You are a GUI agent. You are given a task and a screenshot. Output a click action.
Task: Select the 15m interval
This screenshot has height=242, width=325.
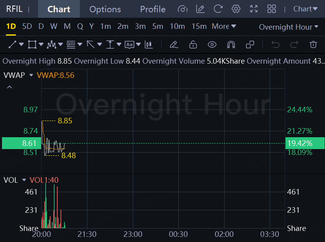(x=199, y=26)
